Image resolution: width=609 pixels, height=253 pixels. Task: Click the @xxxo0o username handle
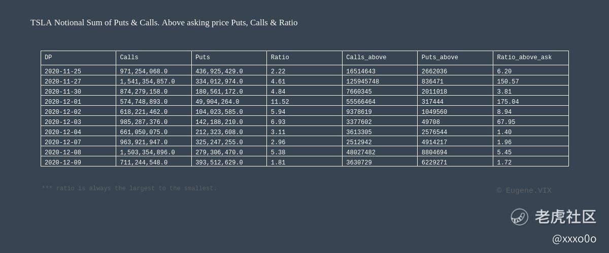pos(574,239)
